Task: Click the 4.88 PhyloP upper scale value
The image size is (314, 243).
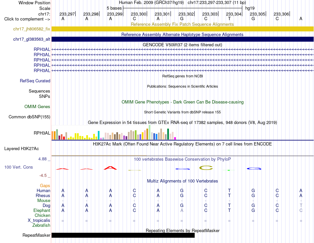Action: click(42, 159)
